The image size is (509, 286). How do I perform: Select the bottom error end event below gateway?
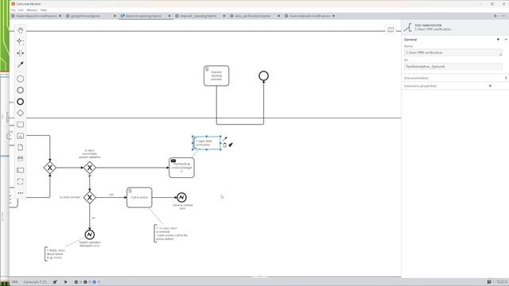(x=90, y=234)
